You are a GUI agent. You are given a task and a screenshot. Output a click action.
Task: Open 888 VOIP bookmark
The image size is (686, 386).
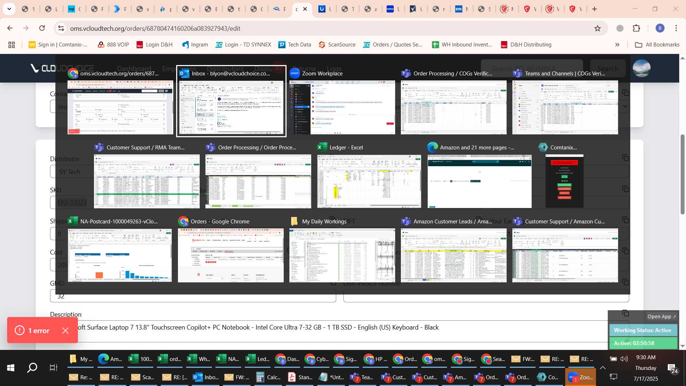point(113,45)
